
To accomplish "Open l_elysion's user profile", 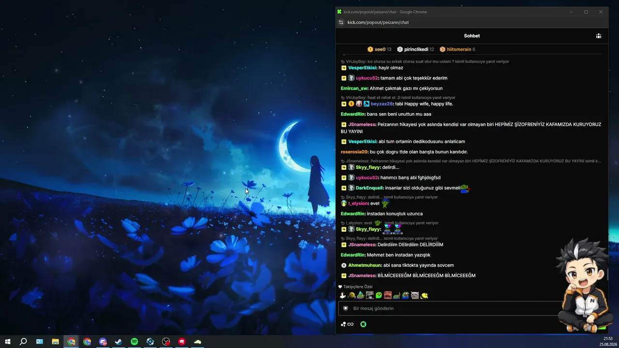I will 358,203.
